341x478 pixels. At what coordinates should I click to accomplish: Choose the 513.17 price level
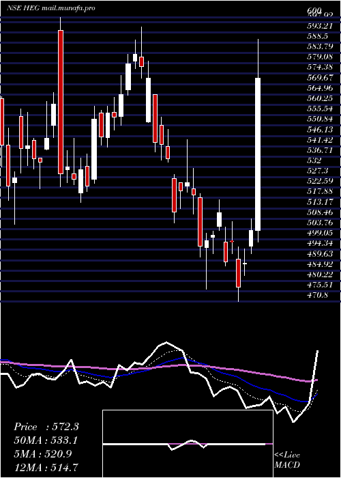click(x=319, y=202)
